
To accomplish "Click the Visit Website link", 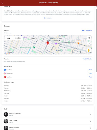I will (87, 59).
